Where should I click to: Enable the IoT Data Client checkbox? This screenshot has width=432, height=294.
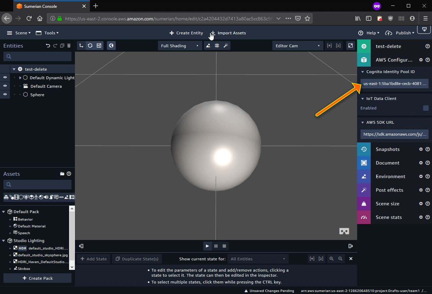[x=426, y=108]
